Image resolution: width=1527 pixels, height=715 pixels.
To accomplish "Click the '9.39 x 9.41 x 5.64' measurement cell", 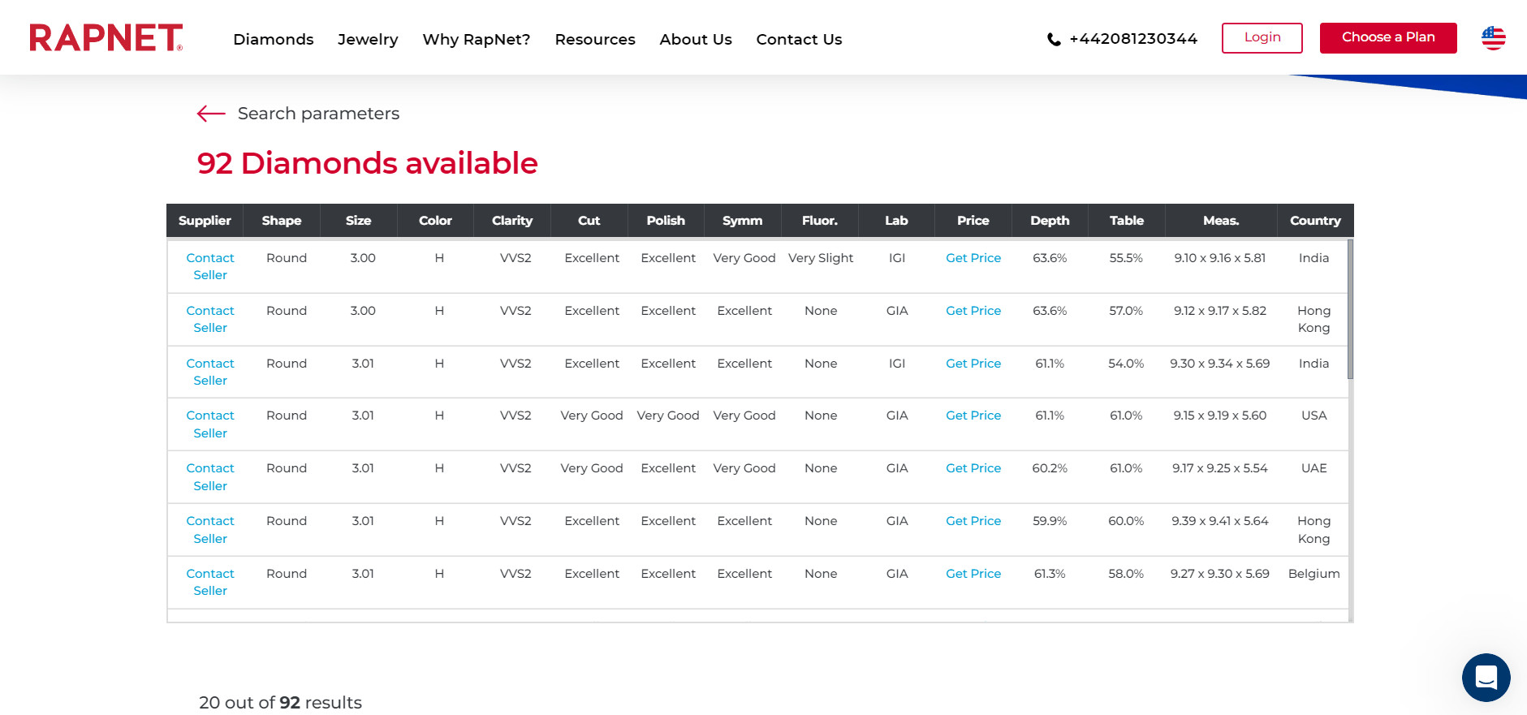I will pyautogui.click(x=1220, y=521).
